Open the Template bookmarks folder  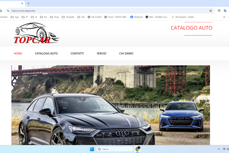[68, 17]
